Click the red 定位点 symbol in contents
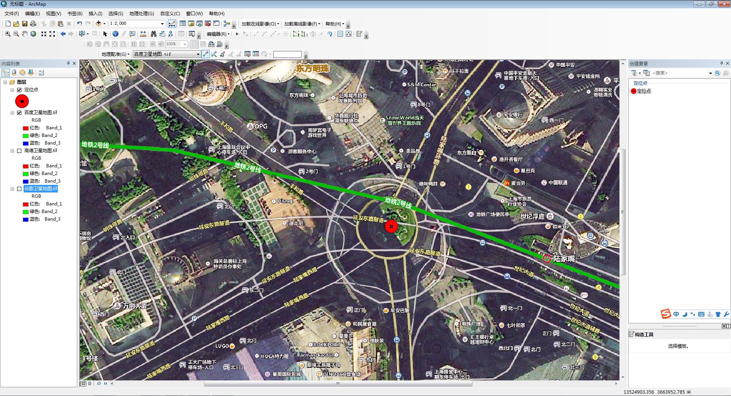 pyautogui.click(x=22, y=101)
